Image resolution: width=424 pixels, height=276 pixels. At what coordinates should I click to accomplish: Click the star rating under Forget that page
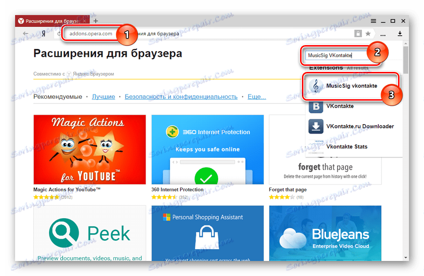pos(281,197)
